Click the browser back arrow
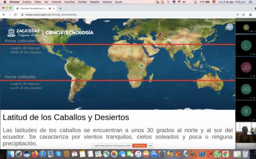This screenshot has width=256, height=159. (x=3, y=15)
